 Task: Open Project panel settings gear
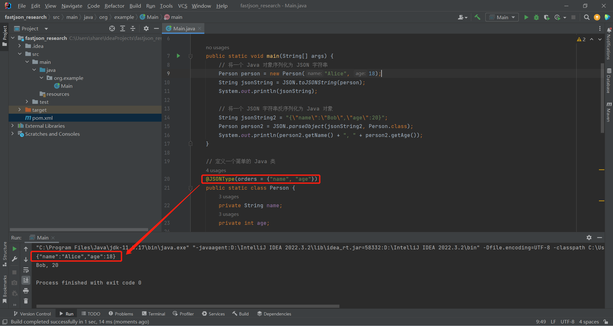(x=146, y=28)
